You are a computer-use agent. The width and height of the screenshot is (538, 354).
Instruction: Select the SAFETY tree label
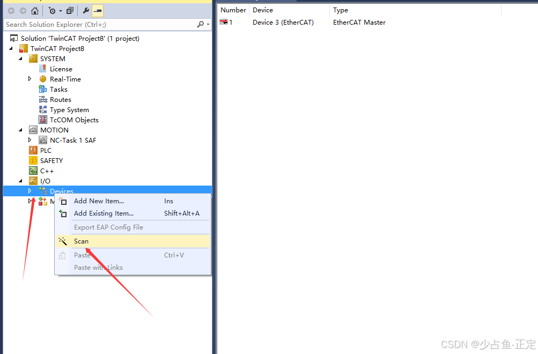pos(51,160)
